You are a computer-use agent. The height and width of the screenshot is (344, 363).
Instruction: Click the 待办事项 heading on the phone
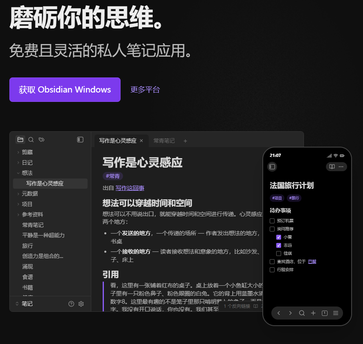click(x=280, y=210)
